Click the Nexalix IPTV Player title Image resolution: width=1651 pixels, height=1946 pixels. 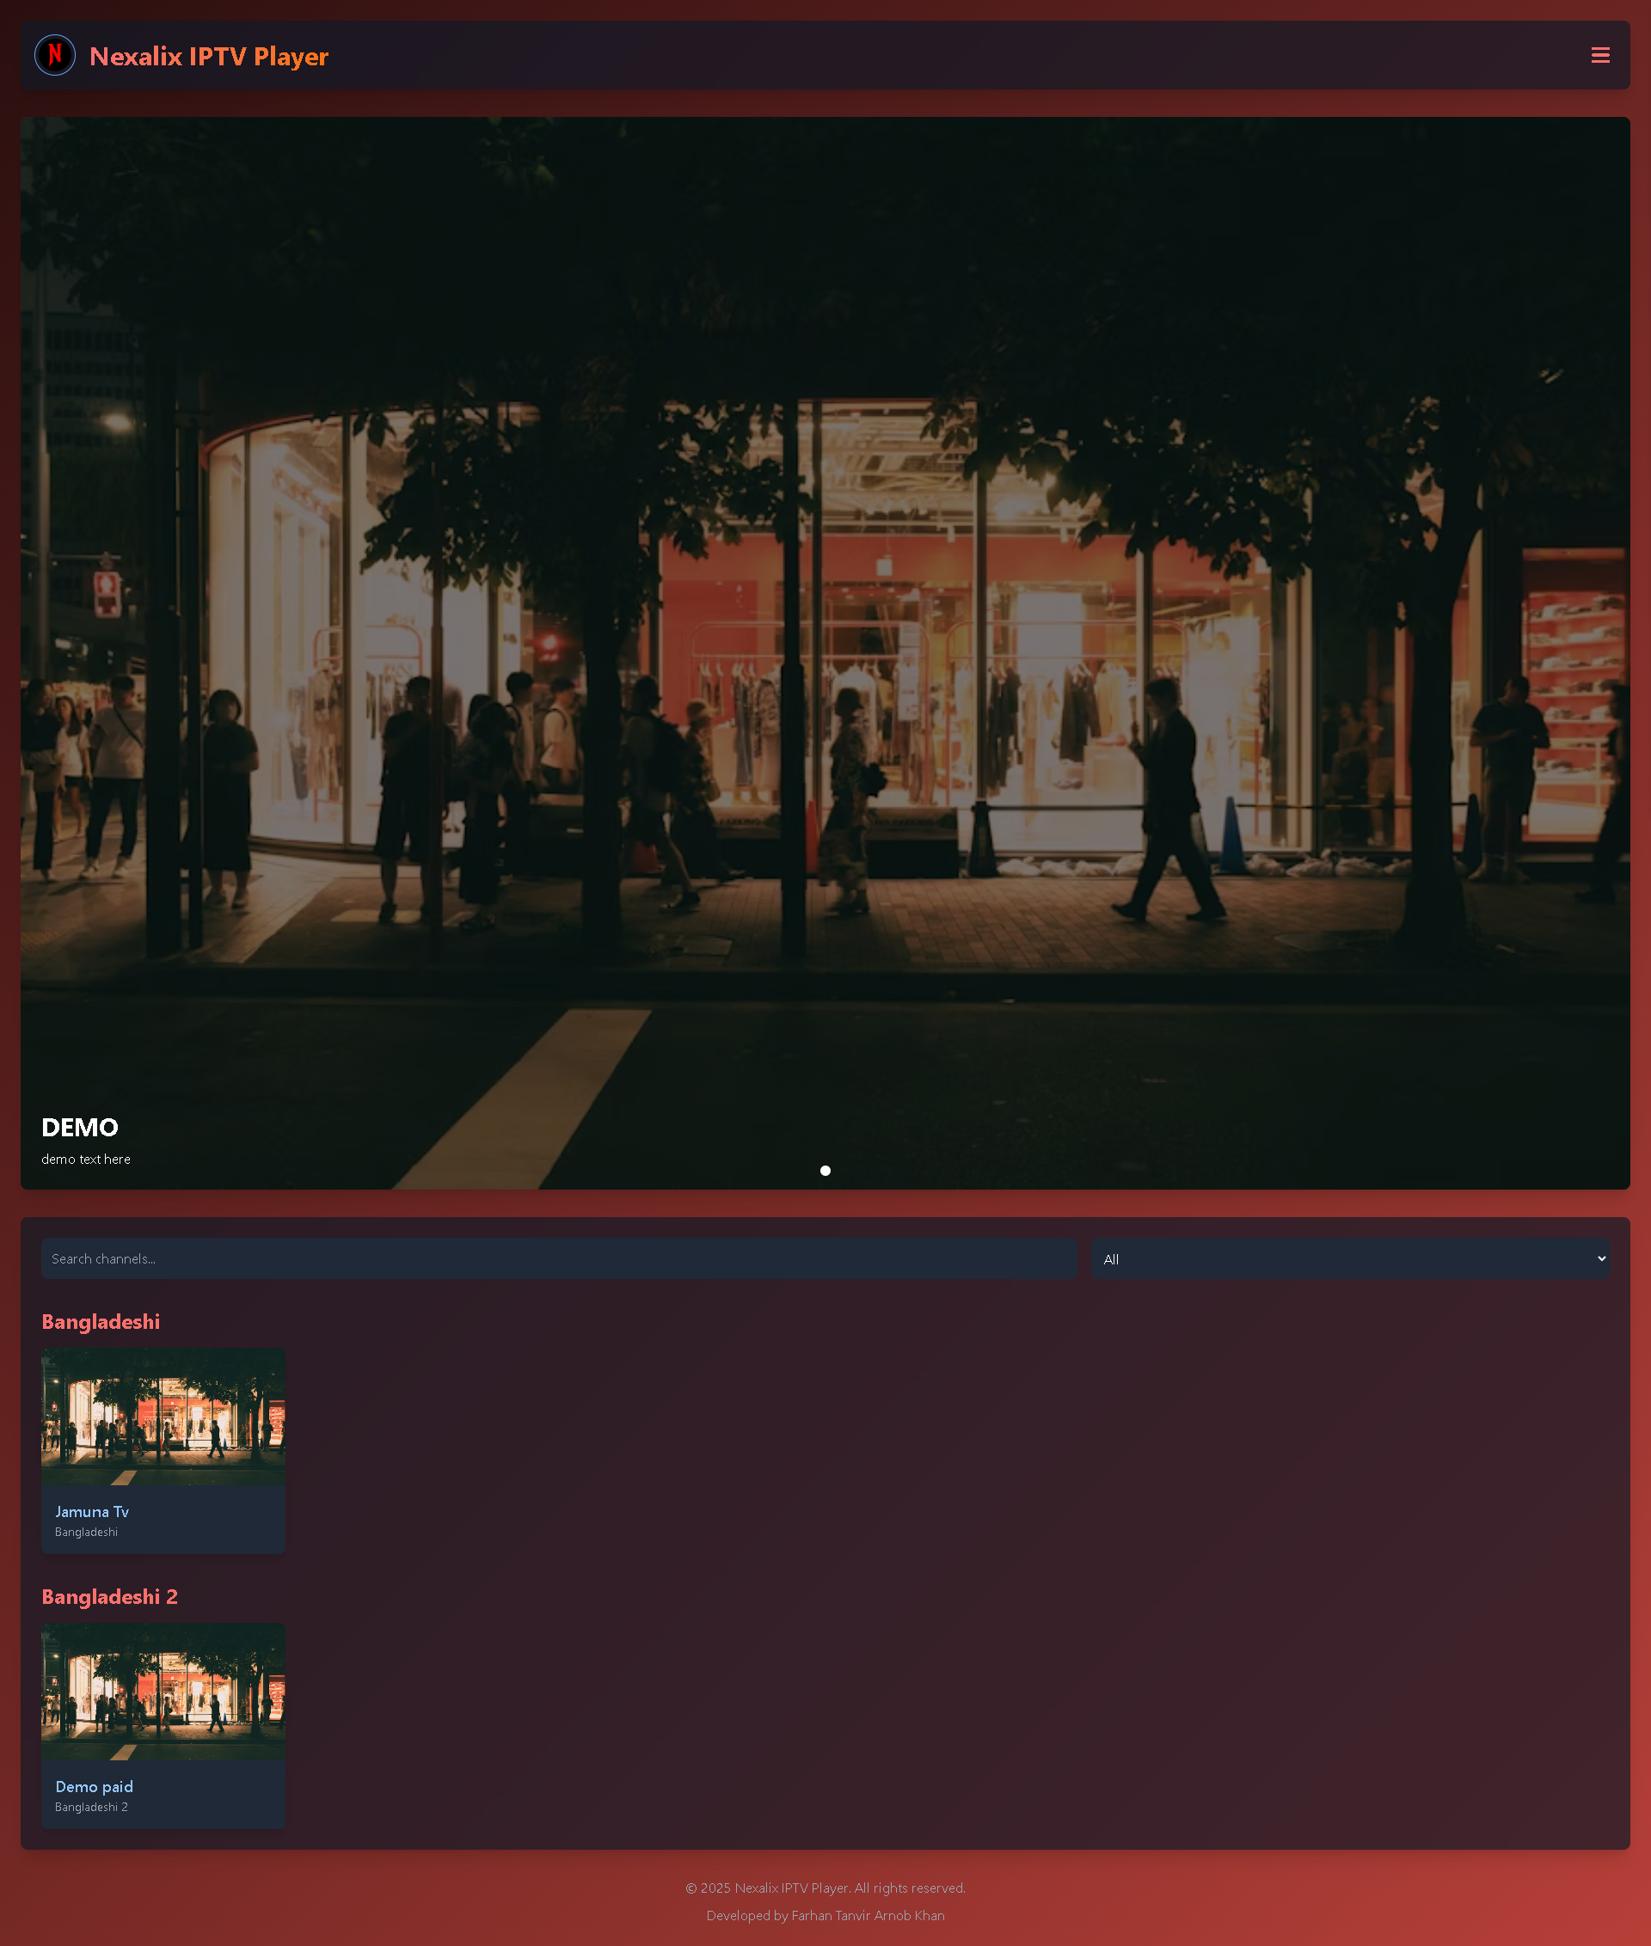pos(209,56)
